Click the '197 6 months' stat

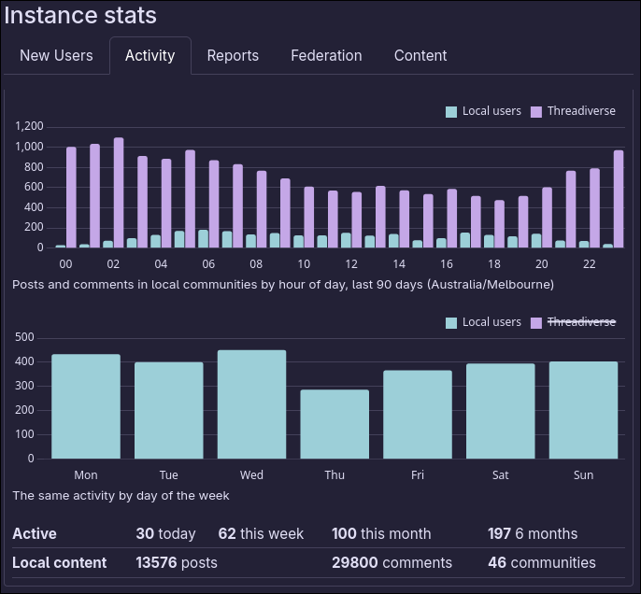pos(533,534)
